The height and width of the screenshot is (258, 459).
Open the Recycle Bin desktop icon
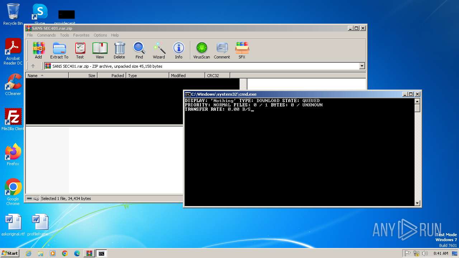pyautogui.click(x=13, y=14)
